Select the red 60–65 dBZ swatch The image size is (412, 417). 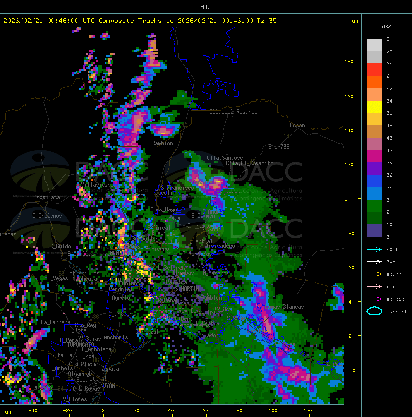pos(374,70)
